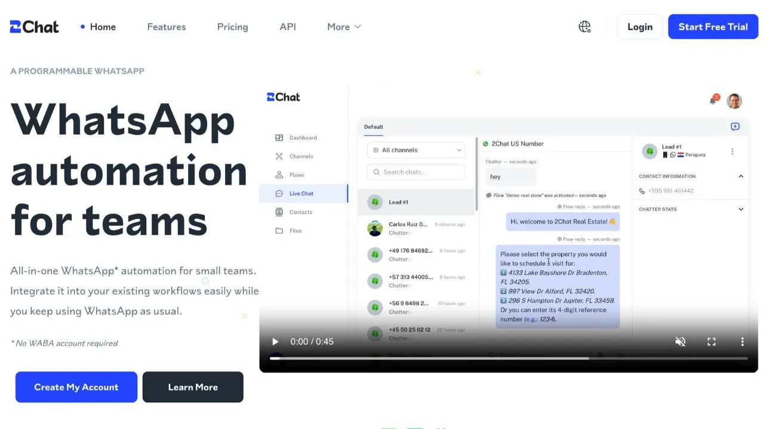Click the Lead #1 avatar in contact panel
Image resolution: width=764 pixels, height=429 pixels.
(x=649, y=151)
